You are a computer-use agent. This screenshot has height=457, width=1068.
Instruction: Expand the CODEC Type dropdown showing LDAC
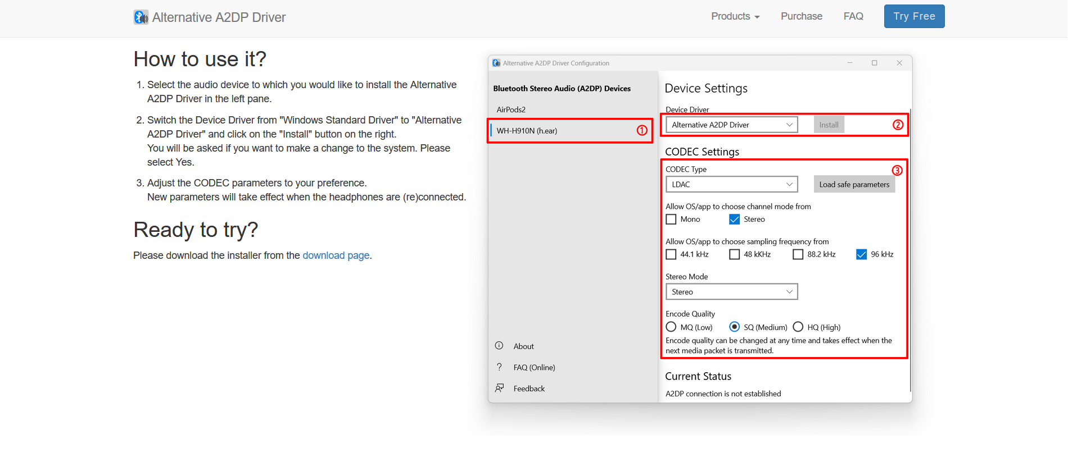point(732,184)
